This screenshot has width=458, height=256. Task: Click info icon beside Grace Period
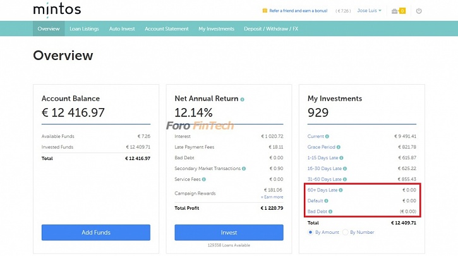(x=338, y=147)
